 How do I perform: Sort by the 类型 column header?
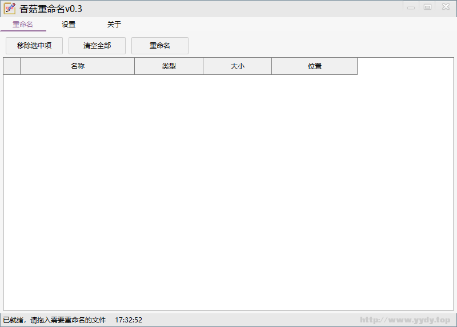click(169, 66)
